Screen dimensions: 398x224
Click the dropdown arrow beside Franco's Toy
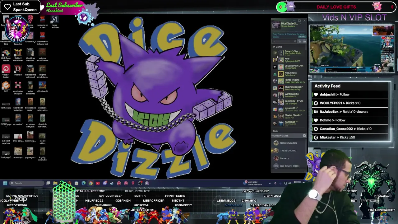(300, 51)
